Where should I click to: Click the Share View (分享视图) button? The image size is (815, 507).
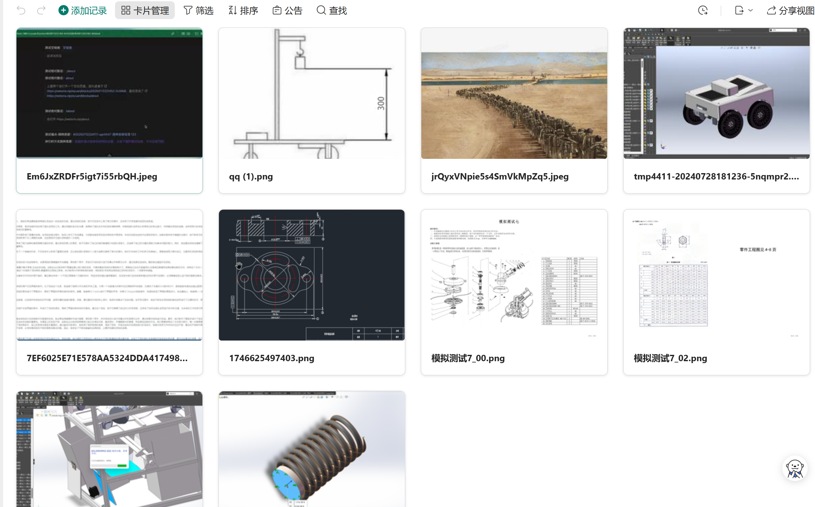pyautogui.click(x=790, y=10)
